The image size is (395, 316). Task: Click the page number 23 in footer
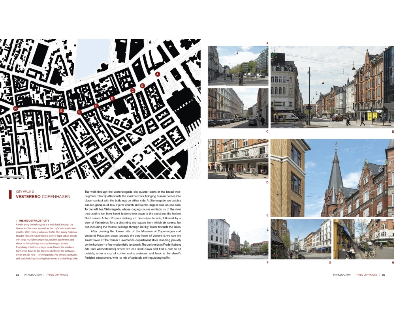coord(384,275)
